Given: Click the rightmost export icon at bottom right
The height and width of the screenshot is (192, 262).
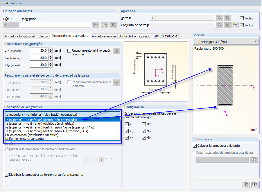Looking at the screenshot, I should pos(255,185).
